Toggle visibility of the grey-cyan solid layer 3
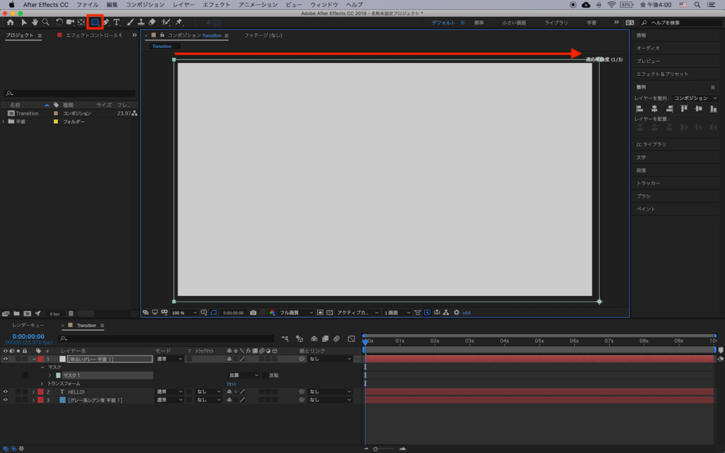Screen dimensions: 725x453 tap(6, 400)
